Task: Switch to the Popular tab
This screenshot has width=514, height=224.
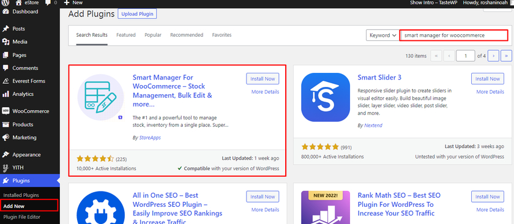Action: [x=153, y=35]
